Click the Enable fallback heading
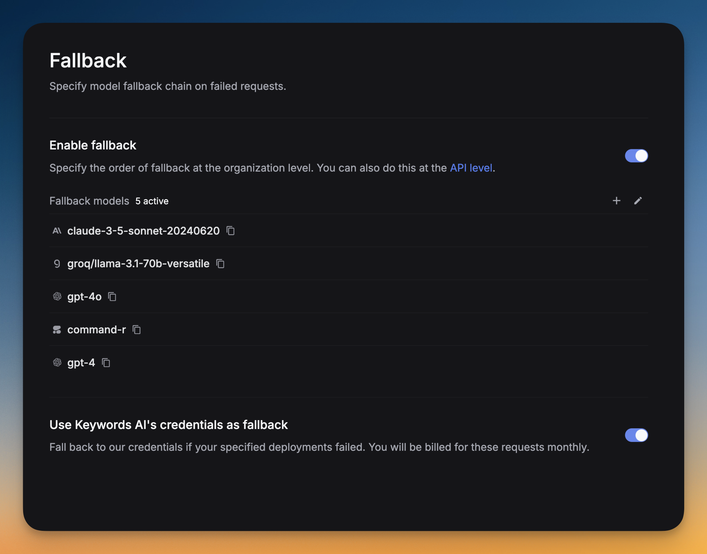 [x=93, y=145]
